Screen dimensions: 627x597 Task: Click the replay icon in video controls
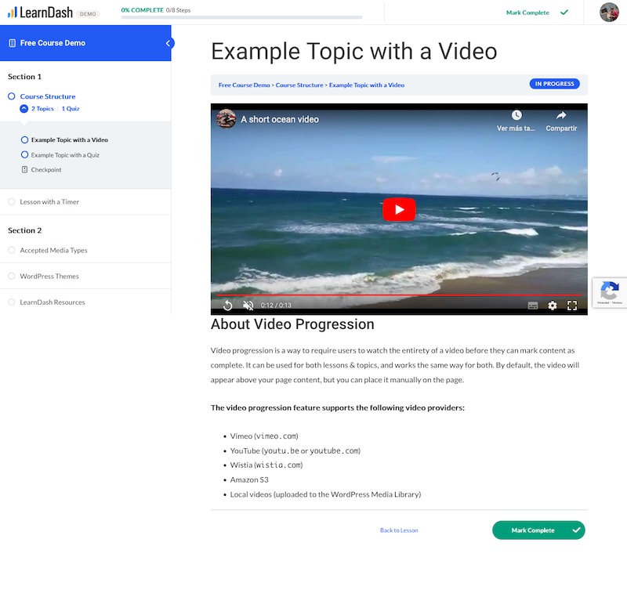click(x=227, y=306)
